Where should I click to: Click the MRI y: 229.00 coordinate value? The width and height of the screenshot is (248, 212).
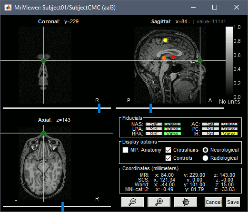click(194, 175)
